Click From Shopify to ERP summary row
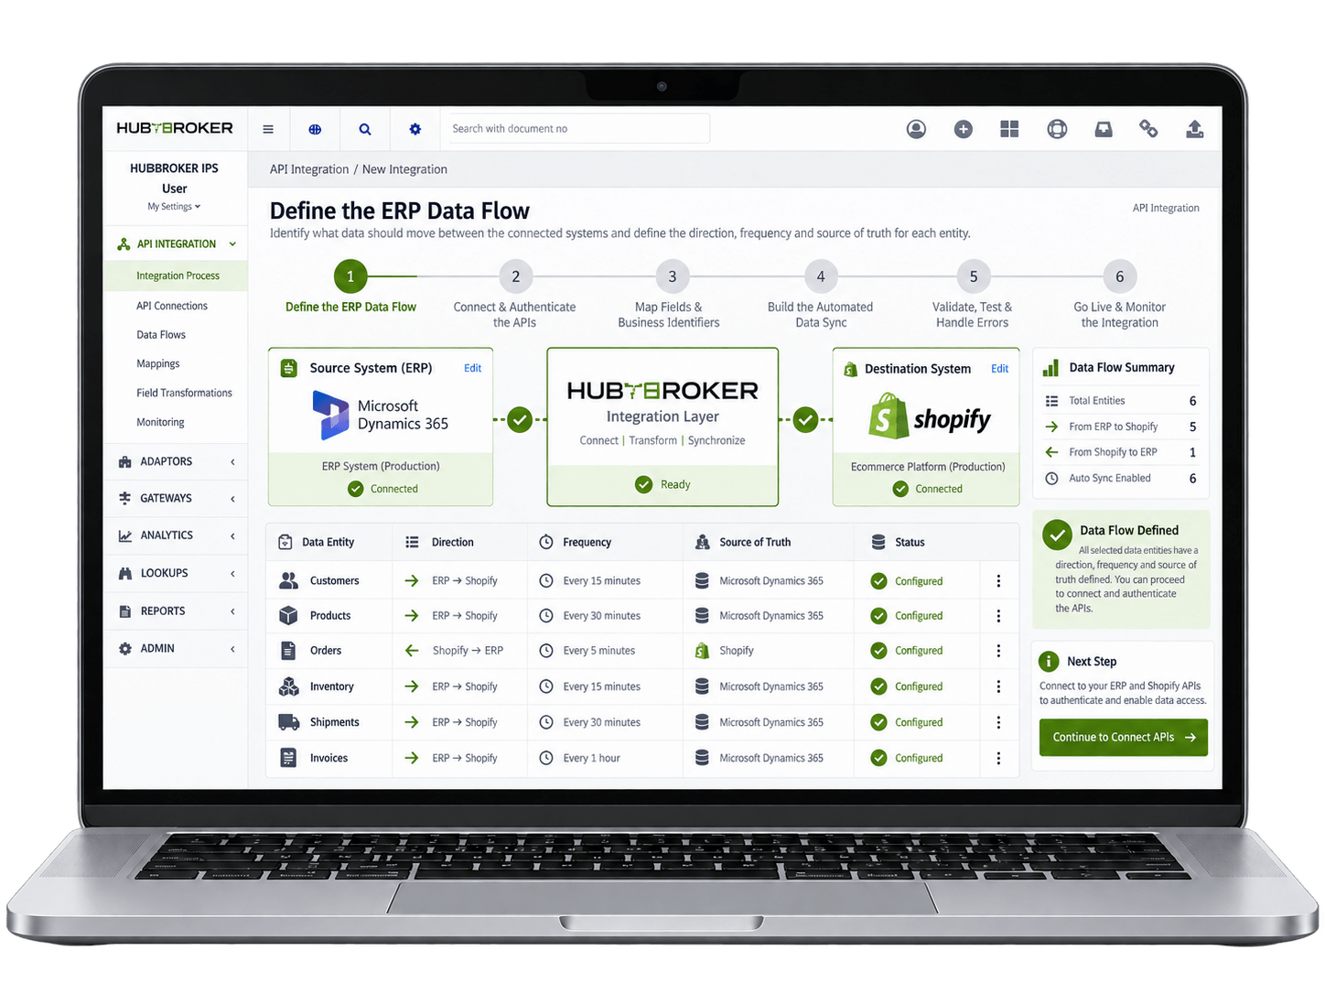The image size is (1325, 994). (1121, 452)
